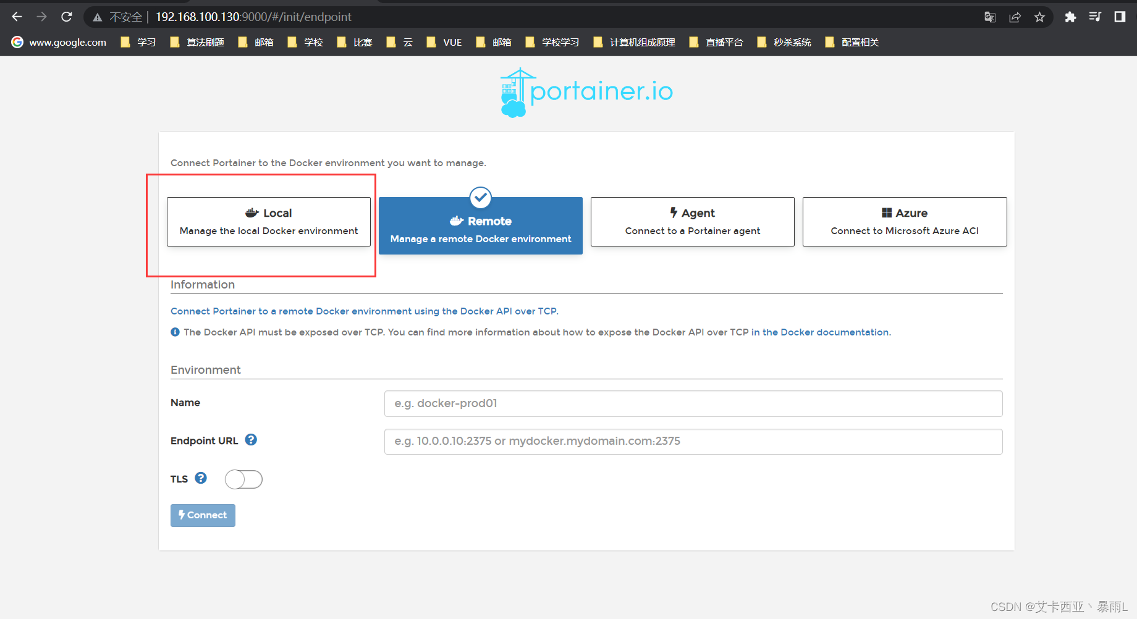
Task: Click the info icon beside Docker API note
Action: (x=175, y=332)
